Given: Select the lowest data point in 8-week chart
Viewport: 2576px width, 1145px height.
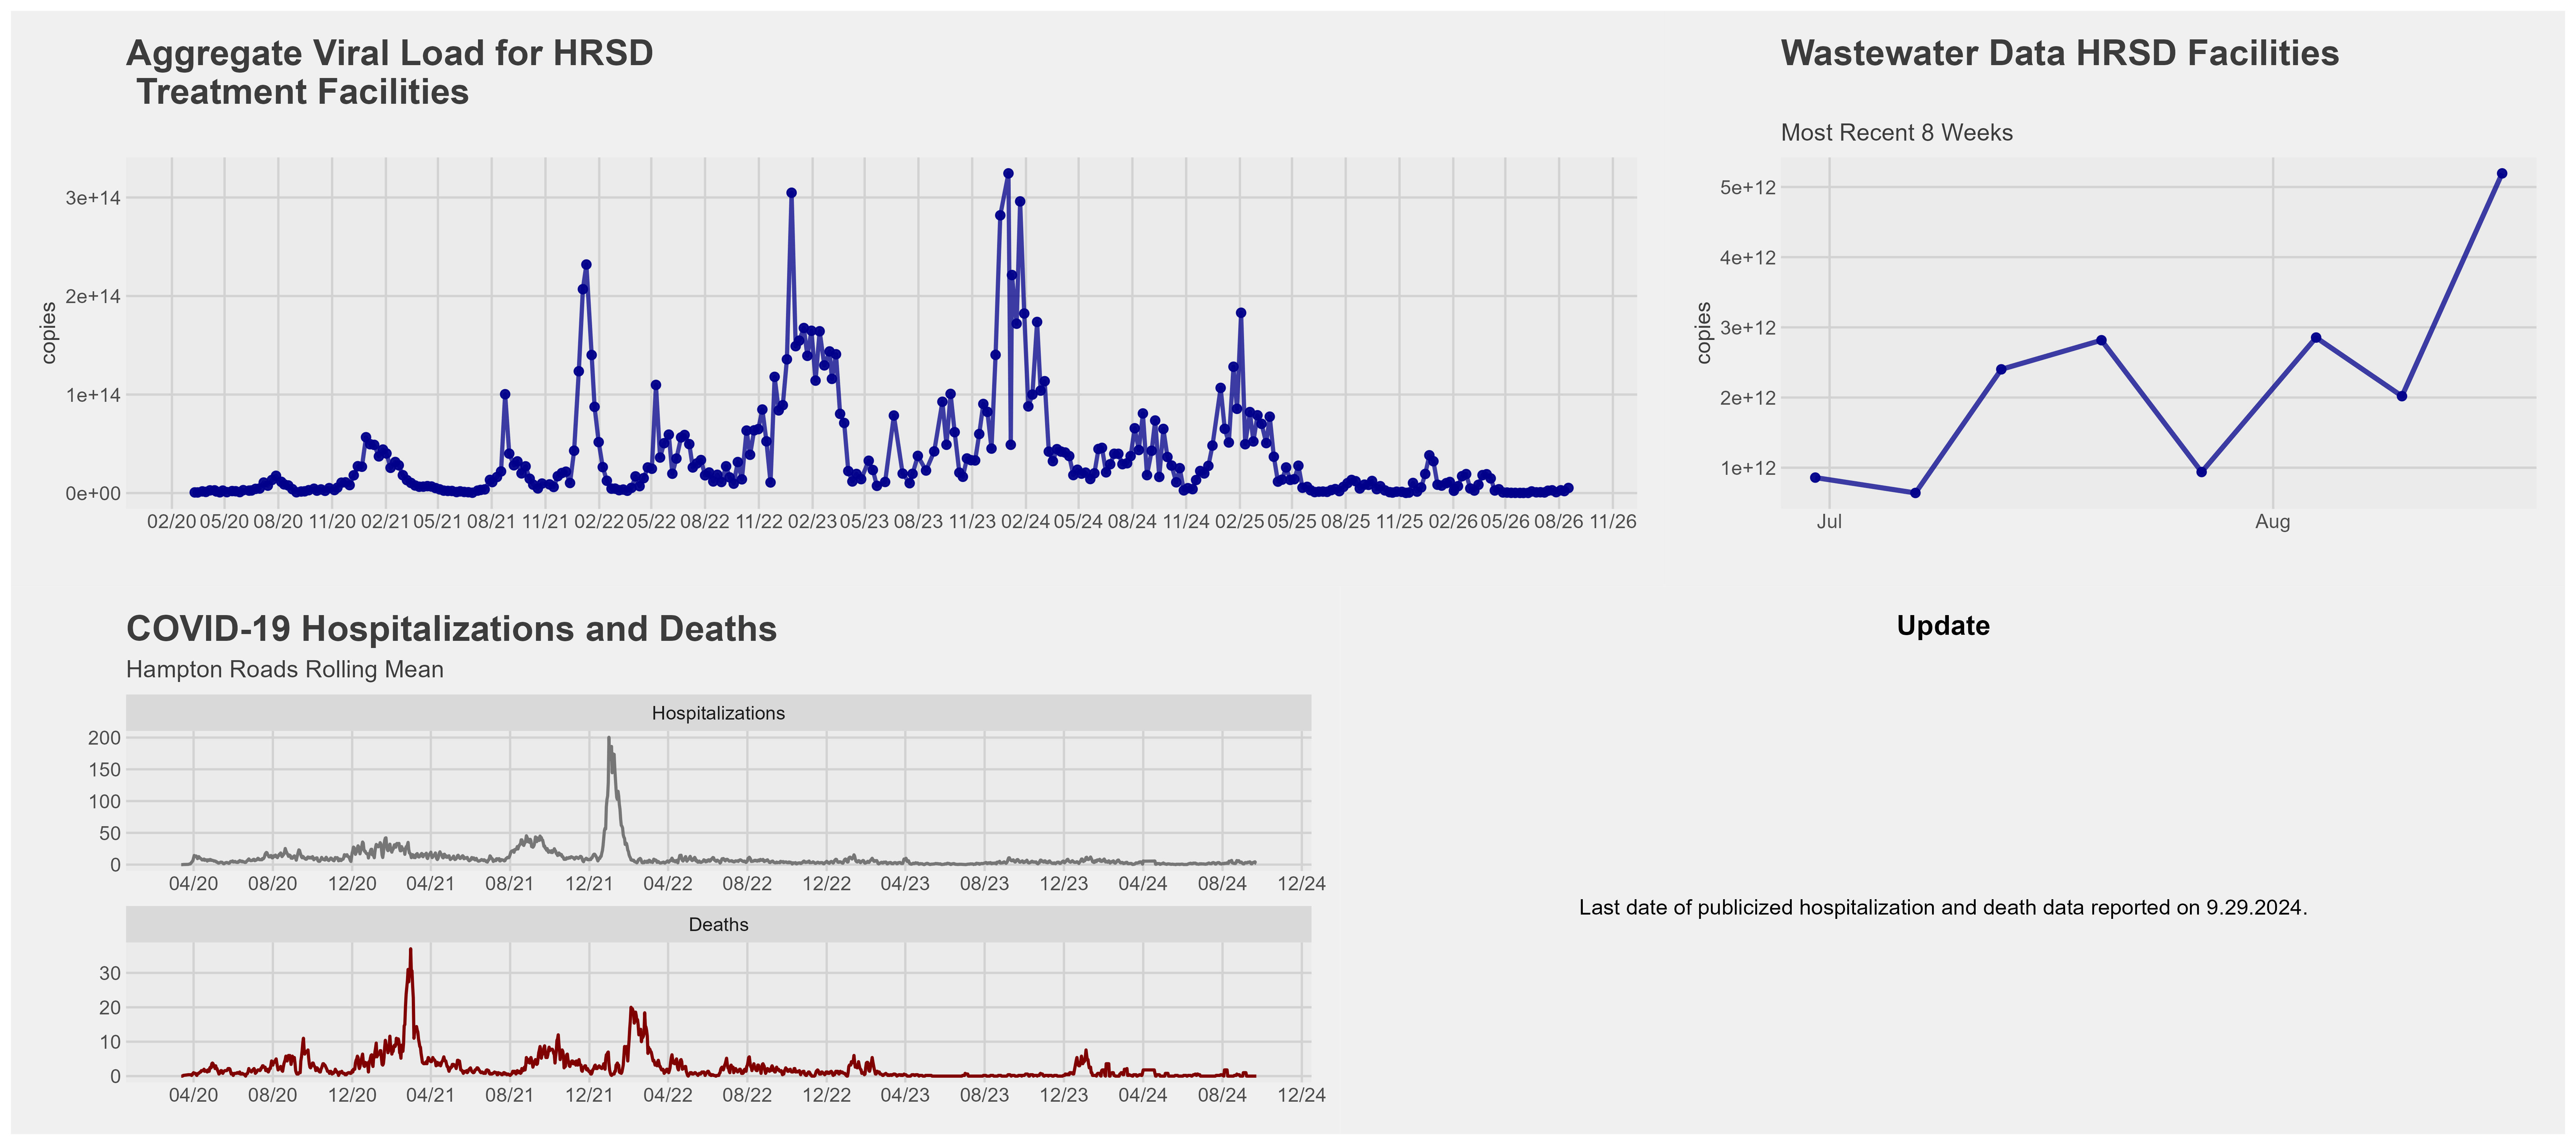Looking at the screenshot, I should coord(1915,493).
